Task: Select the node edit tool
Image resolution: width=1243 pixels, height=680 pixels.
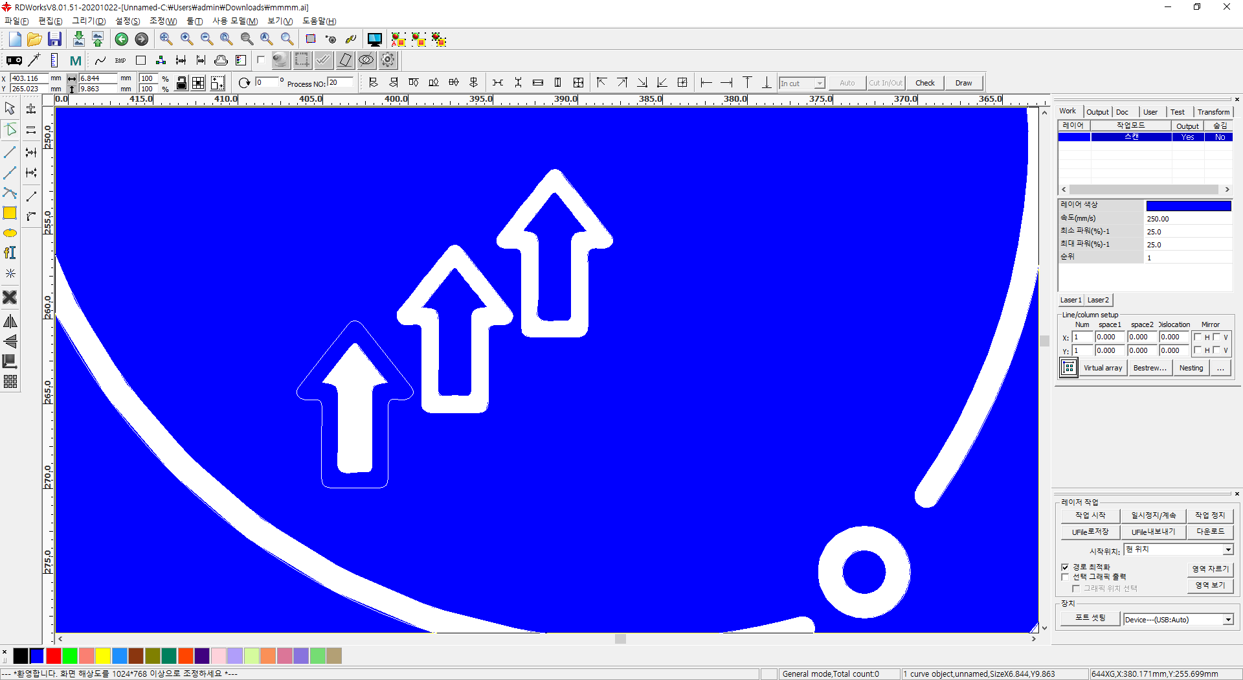Action: pyautogui.click(x=10, y=130)
